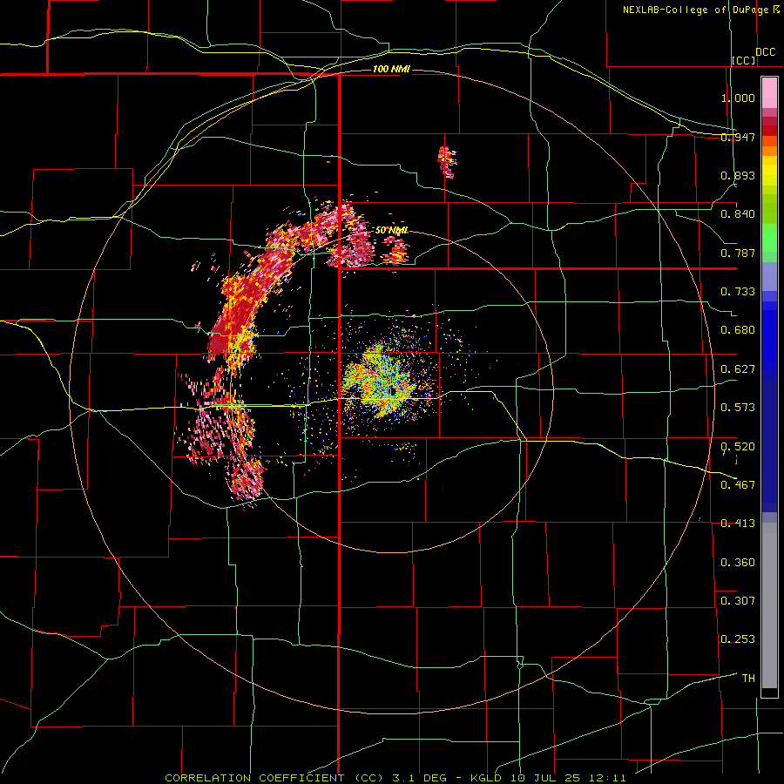
Task: Click the [CC] legend heading
Action: click(x=744, y=60)
